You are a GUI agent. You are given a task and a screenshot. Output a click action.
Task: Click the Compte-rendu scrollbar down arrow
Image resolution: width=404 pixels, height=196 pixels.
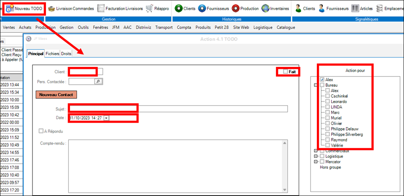click(285, 190)
